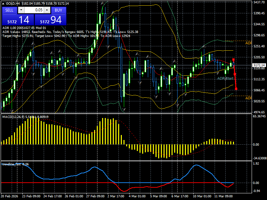This screenshot has height=200, width=267.
Task: Click the 5437.70 price scale label
Action: click(x=259, y=2)
